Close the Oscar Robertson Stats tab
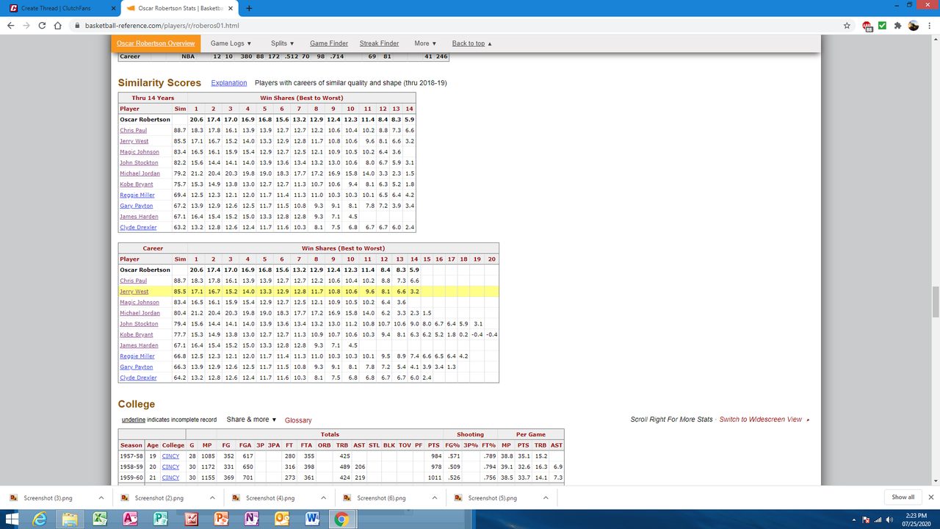Viewport: 940px width, 529px height. point(232,8)
